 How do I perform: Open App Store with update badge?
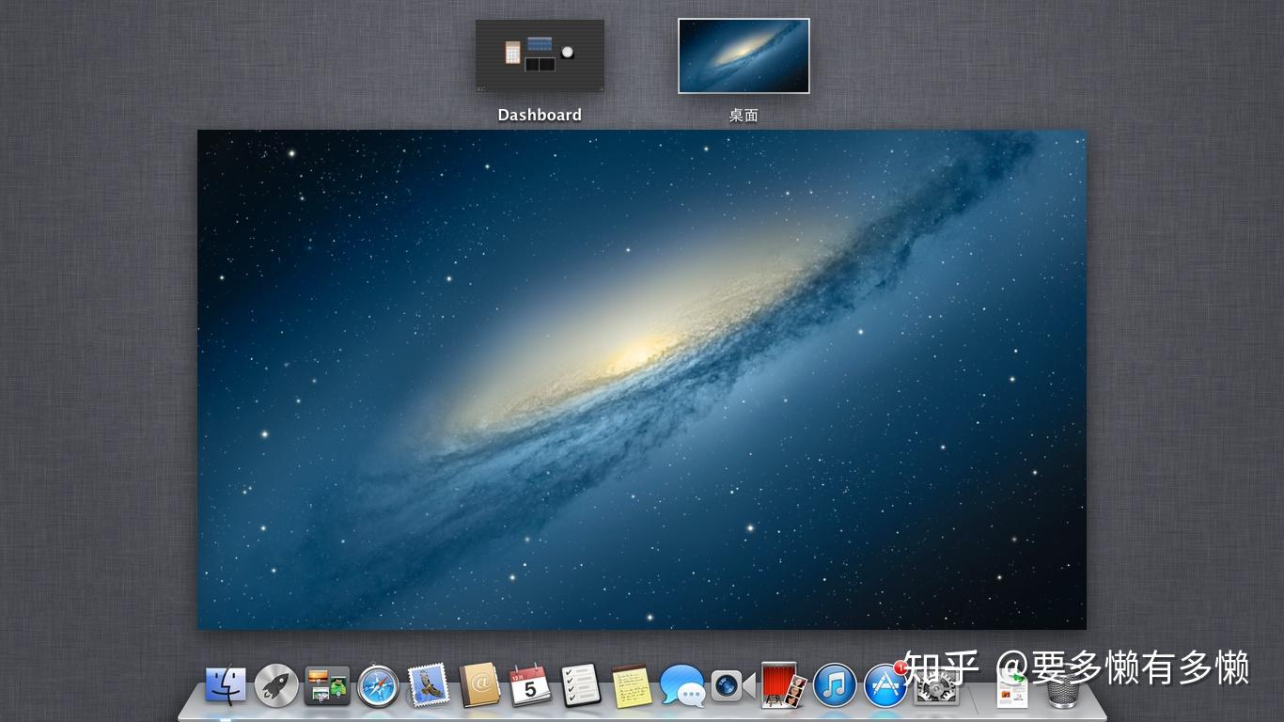click(885, 685)
